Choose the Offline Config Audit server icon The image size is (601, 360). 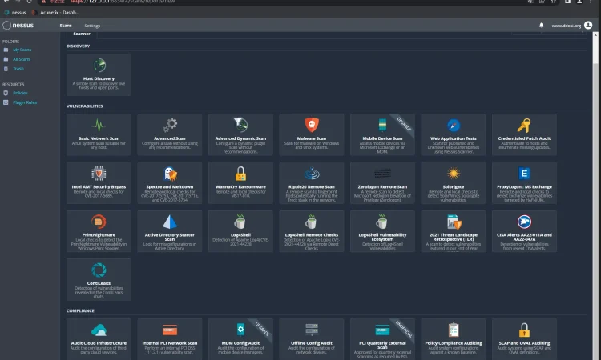pos(312,330)
